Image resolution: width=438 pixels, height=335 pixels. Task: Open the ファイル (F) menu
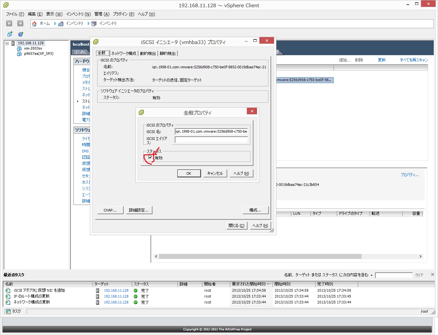(15, 14)
